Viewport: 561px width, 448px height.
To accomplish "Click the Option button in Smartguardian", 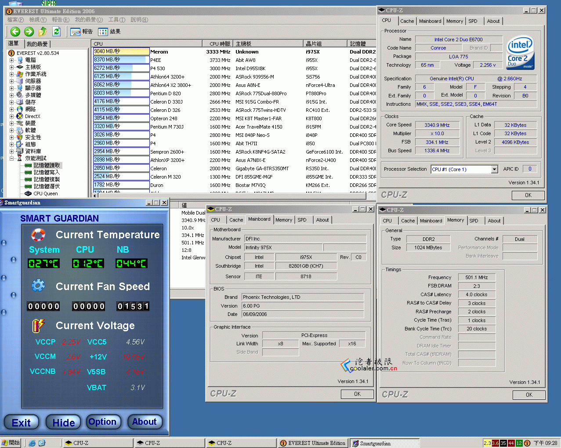I will (102, 422).
